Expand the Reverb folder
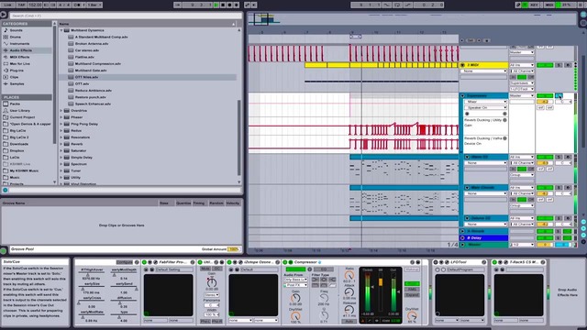This screenshot has height=330, width=587. [x=61, y=144]
